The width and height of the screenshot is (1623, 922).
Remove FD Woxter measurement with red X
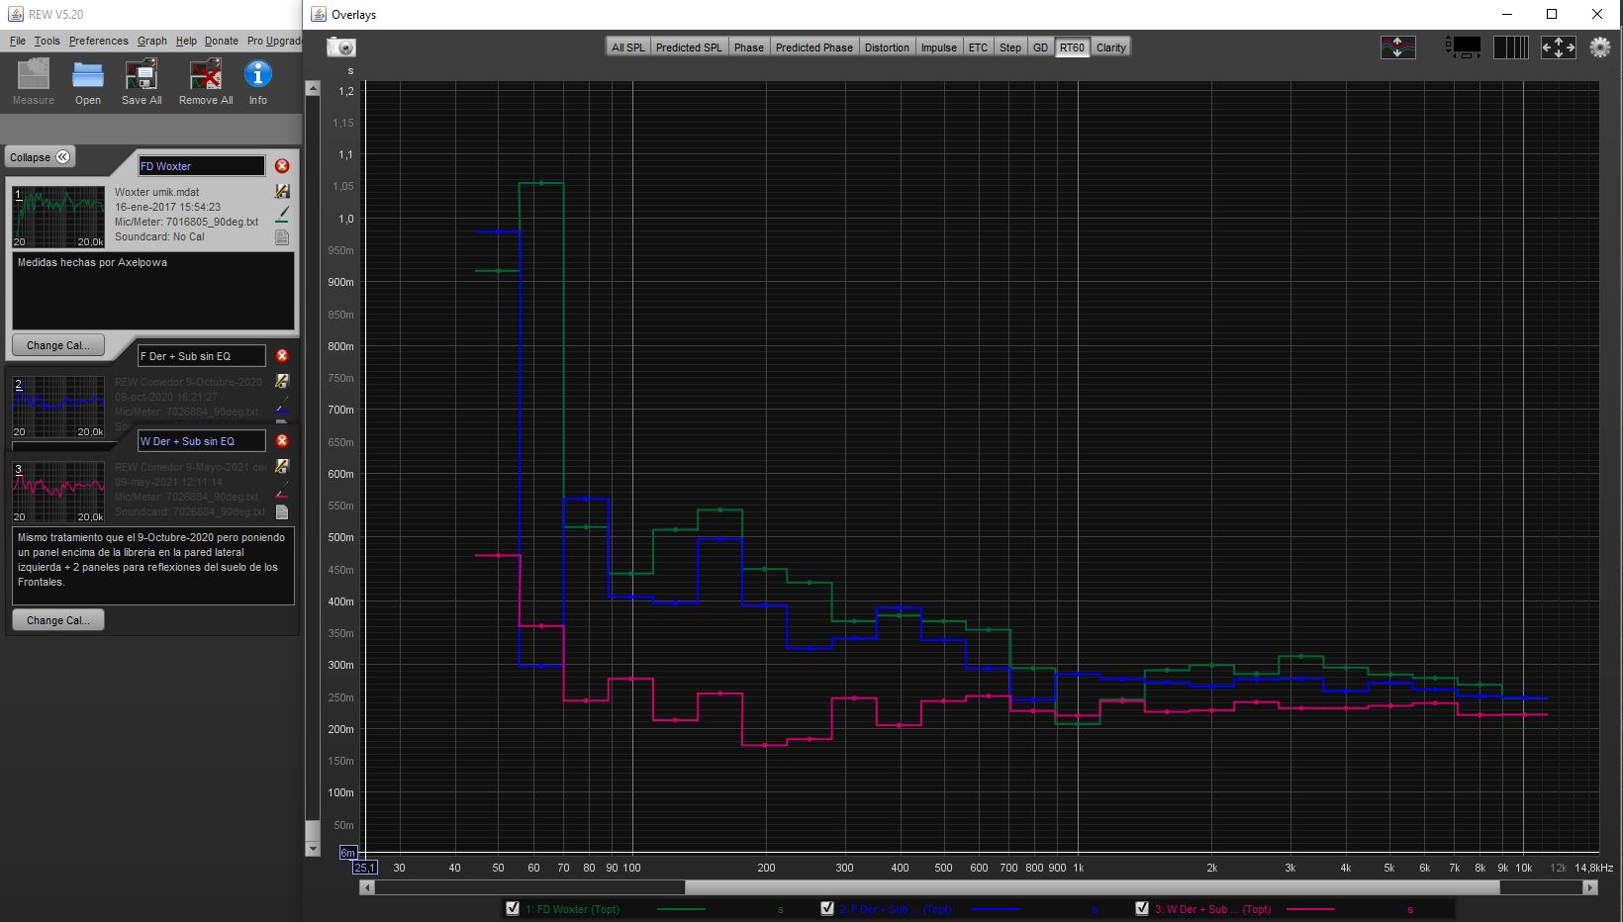tap(282, 166)
